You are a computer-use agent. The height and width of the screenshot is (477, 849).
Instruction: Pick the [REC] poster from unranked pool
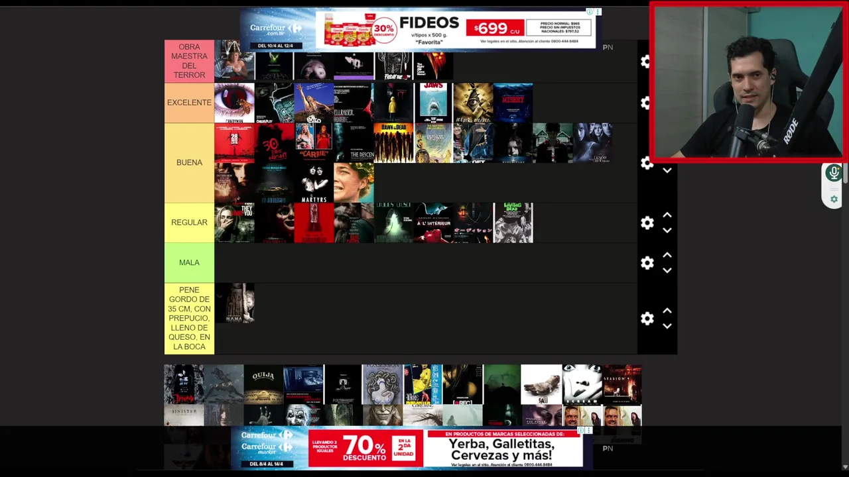click(462, 384)
